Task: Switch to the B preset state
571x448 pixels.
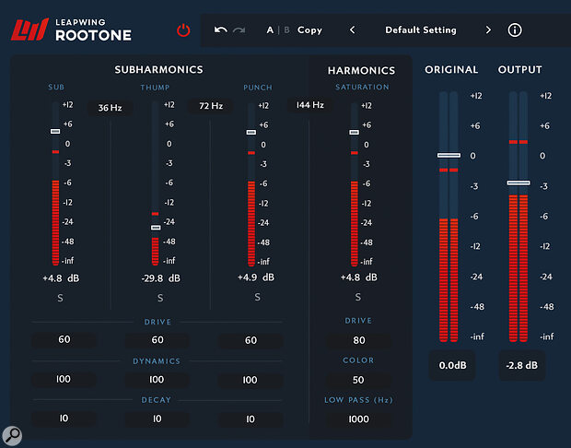Action: (x=286, y=30)
